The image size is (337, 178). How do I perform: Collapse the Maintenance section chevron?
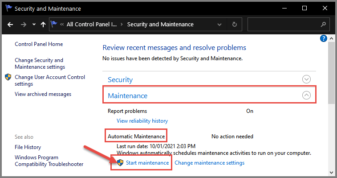[306, 95]
